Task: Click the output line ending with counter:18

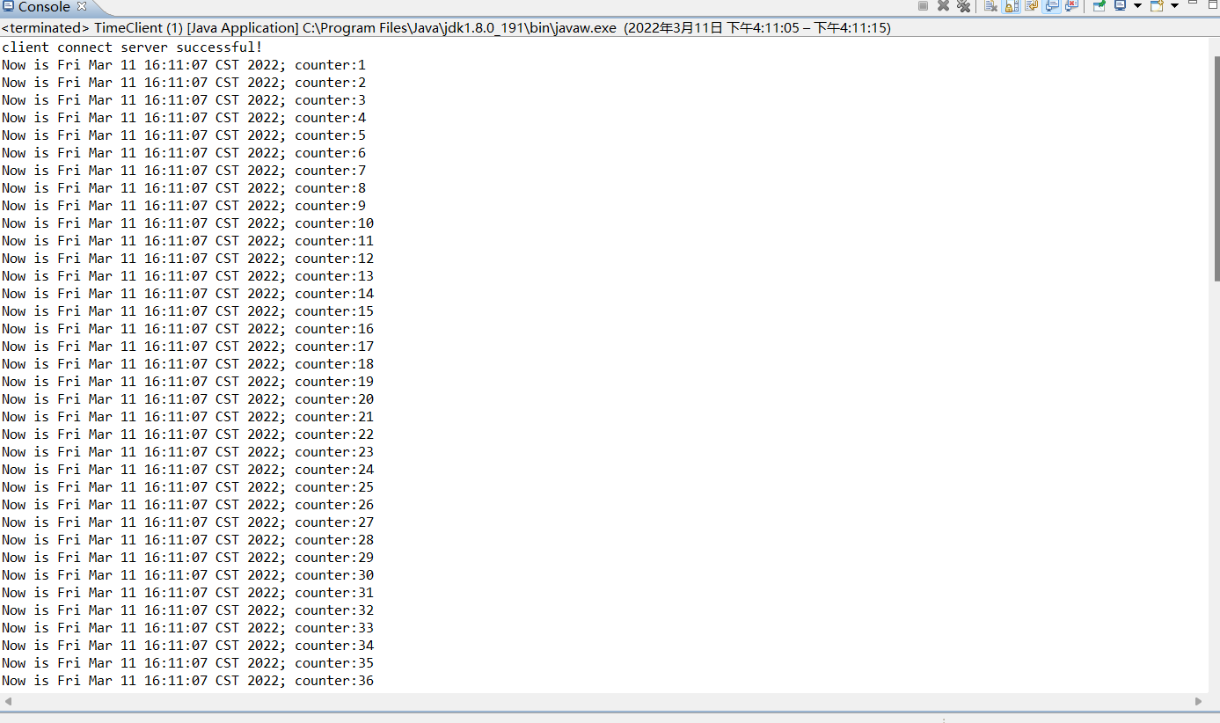Action: tap(187, 364)
